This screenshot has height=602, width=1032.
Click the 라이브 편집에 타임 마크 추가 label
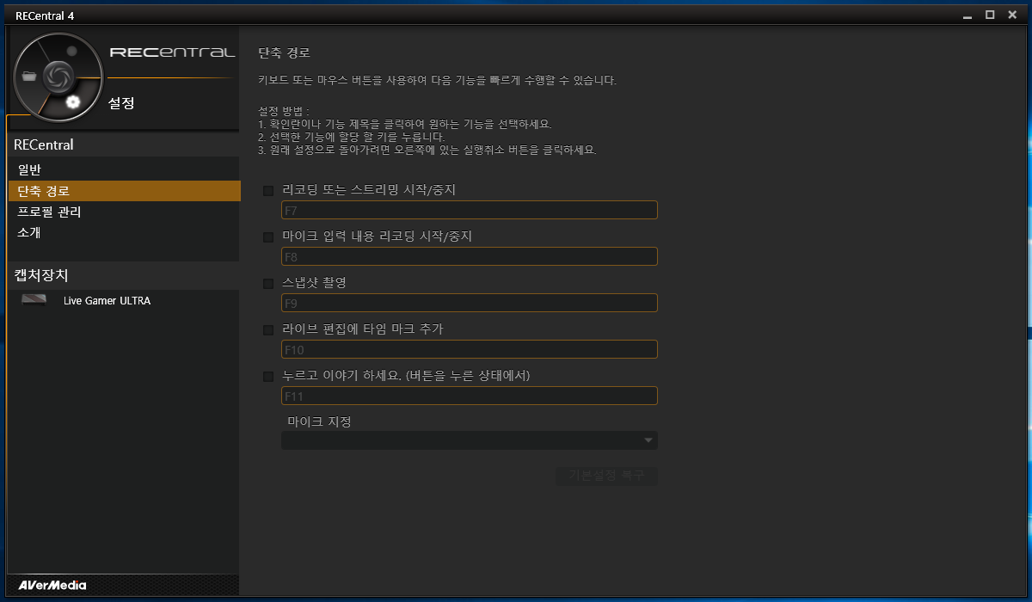(x=363, y=329)
